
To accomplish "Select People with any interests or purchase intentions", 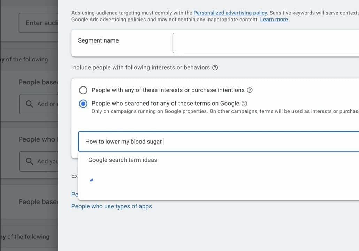I will click(x=83, y=90).
